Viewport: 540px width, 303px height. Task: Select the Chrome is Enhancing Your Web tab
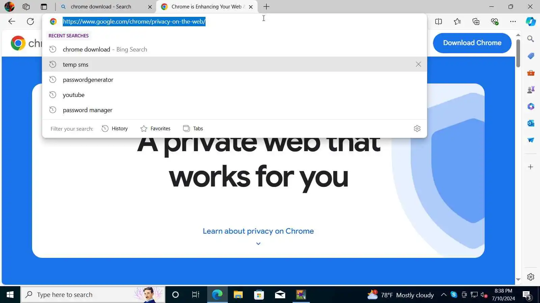(x=206, y=7)
